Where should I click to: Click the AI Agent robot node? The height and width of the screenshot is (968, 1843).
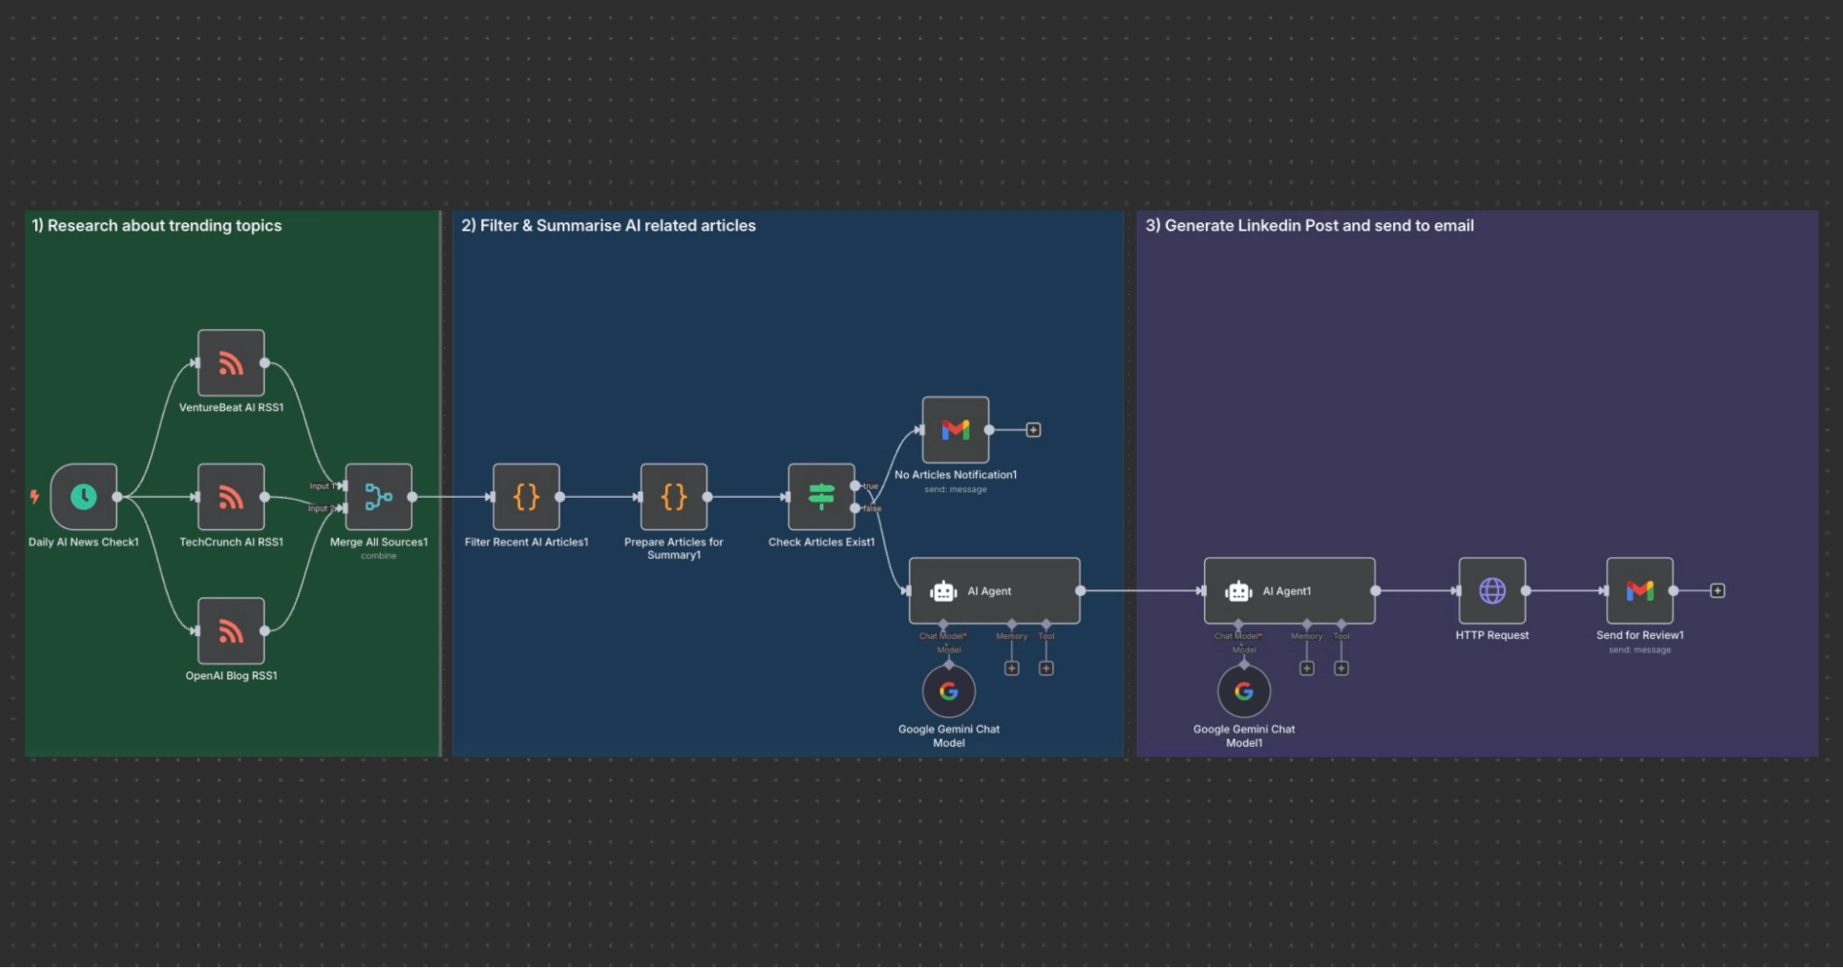(x=994, y=590)
